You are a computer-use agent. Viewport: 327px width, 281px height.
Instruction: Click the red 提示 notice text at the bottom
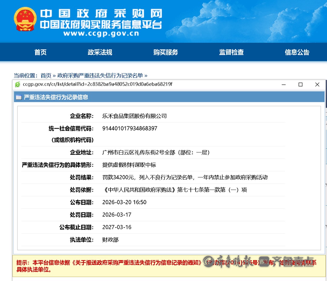coord(109,263)
